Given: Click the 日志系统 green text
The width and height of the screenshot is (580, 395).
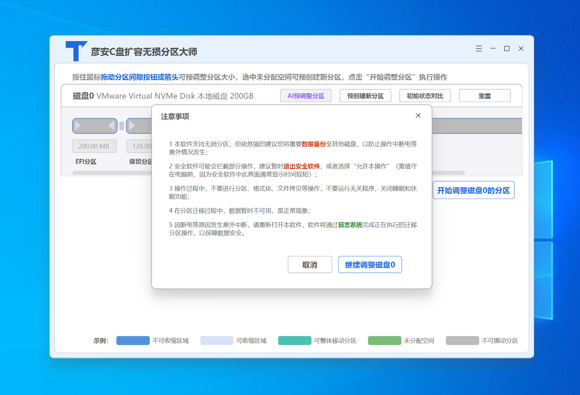Looking at the screenshot, I should pos(350,225).
